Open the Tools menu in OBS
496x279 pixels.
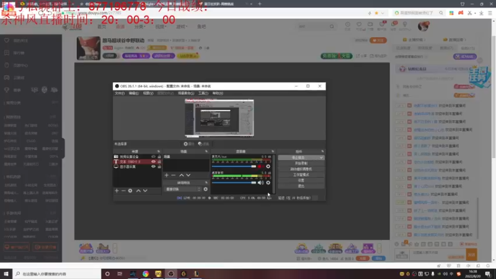pos(203,94)
